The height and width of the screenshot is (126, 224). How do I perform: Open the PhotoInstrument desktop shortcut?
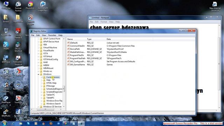tap(30, 5)
